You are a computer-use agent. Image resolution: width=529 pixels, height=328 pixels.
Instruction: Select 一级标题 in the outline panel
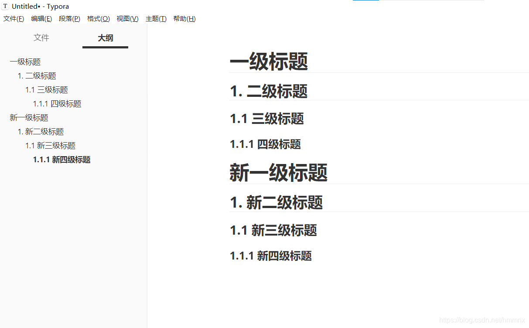25,61
